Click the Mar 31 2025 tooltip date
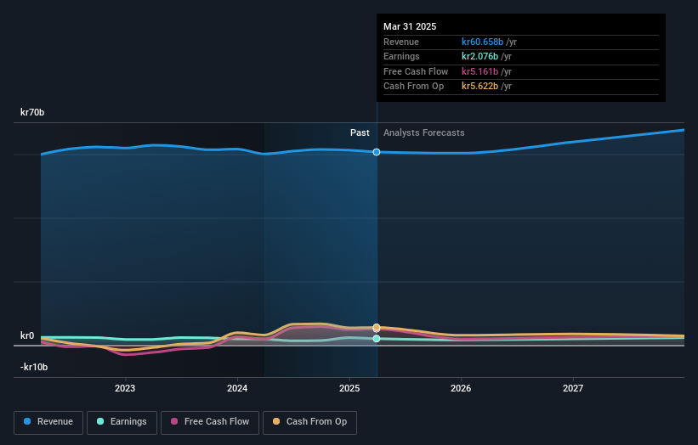Screen dimensions: 698x445 (410, 26)
